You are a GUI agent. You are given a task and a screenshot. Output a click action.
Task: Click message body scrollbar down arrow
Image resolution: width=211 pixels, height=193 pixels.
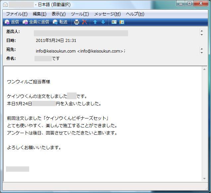point(204,179)
